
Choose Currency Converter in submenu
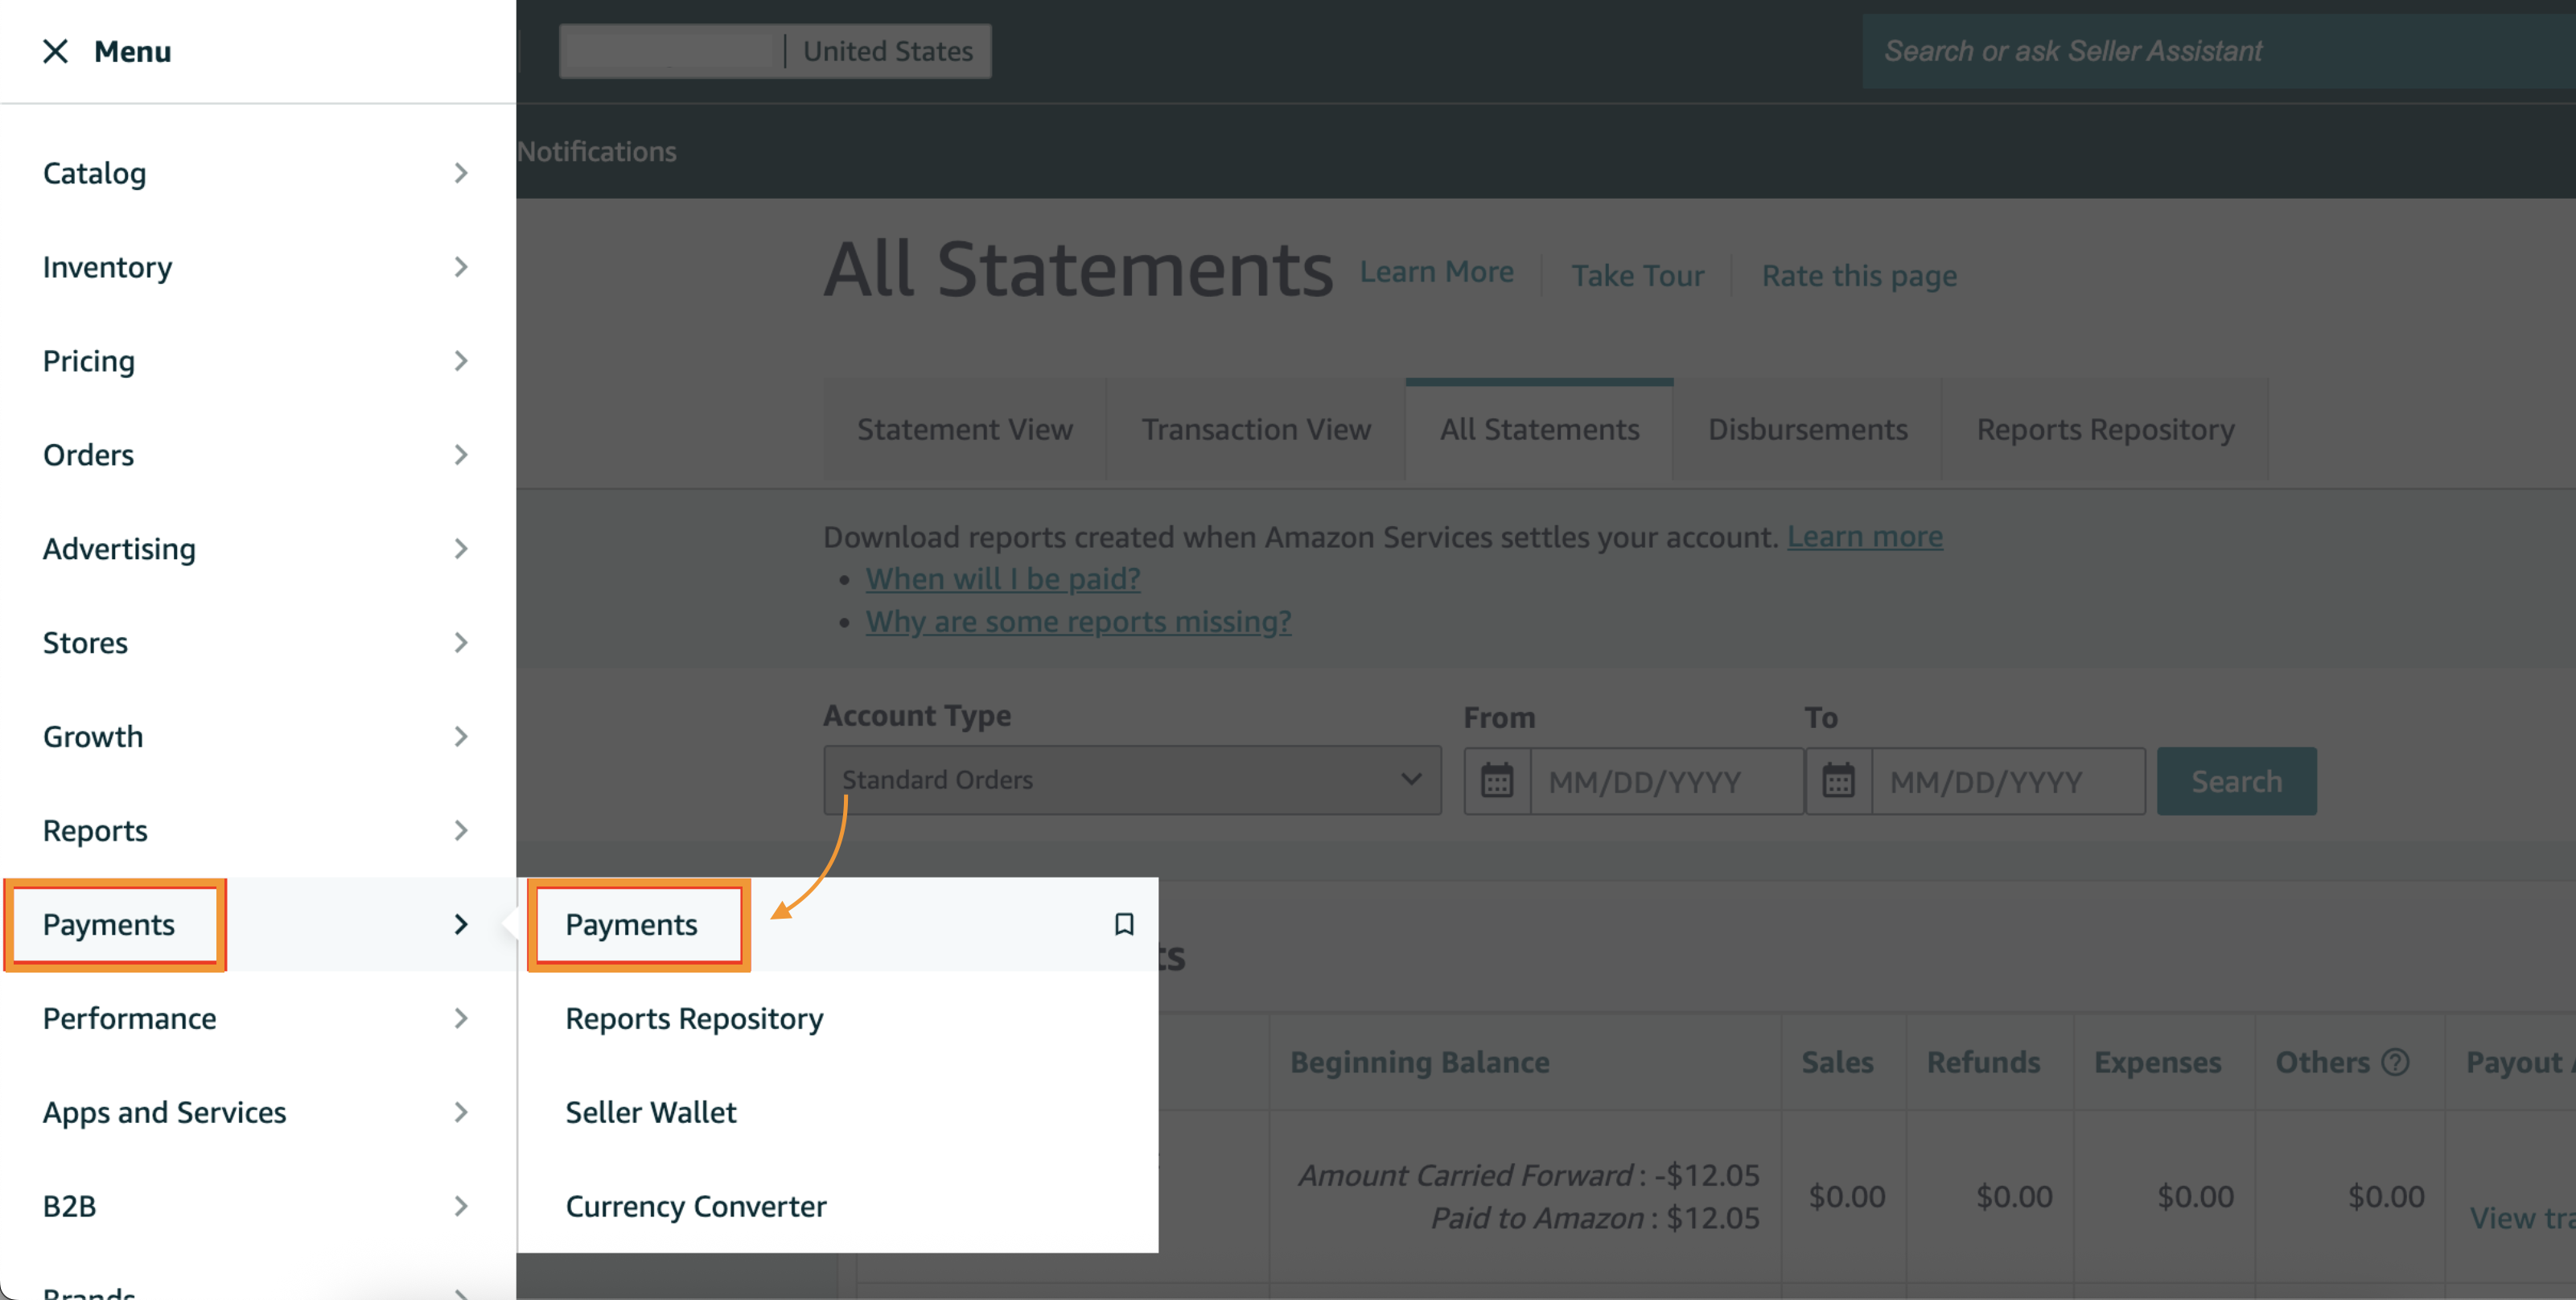696,1206
